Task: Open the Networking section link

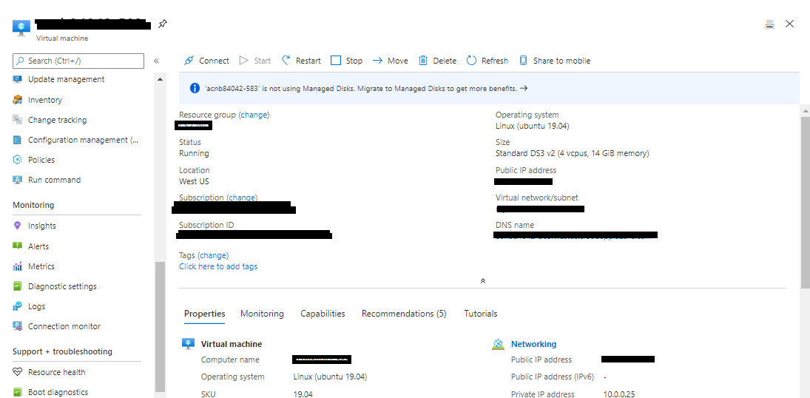Action: pos(533,344)
